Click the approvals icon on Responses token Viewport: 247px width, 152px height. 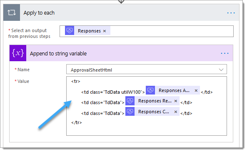click(x=70, y=30)
